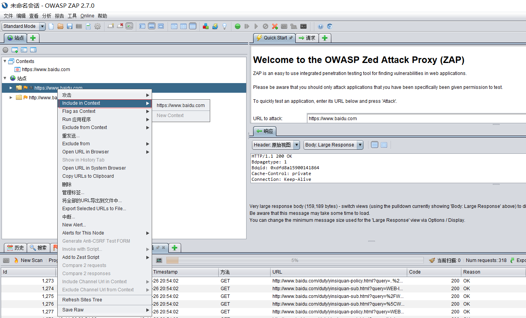Expand the http://www.ba... site node
This screenshot has width=526, height=318.
click(x=11, y=97)
